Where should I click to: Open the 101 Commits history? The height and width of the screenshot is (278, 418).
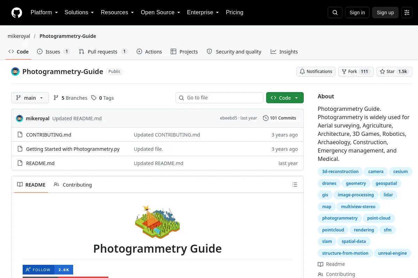coord(279,118)
